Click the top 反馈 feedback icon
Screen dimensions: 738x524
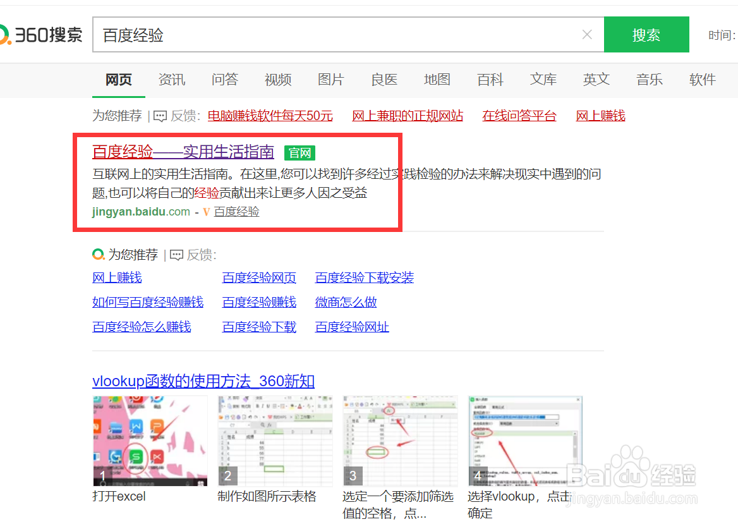click(160, 116)
